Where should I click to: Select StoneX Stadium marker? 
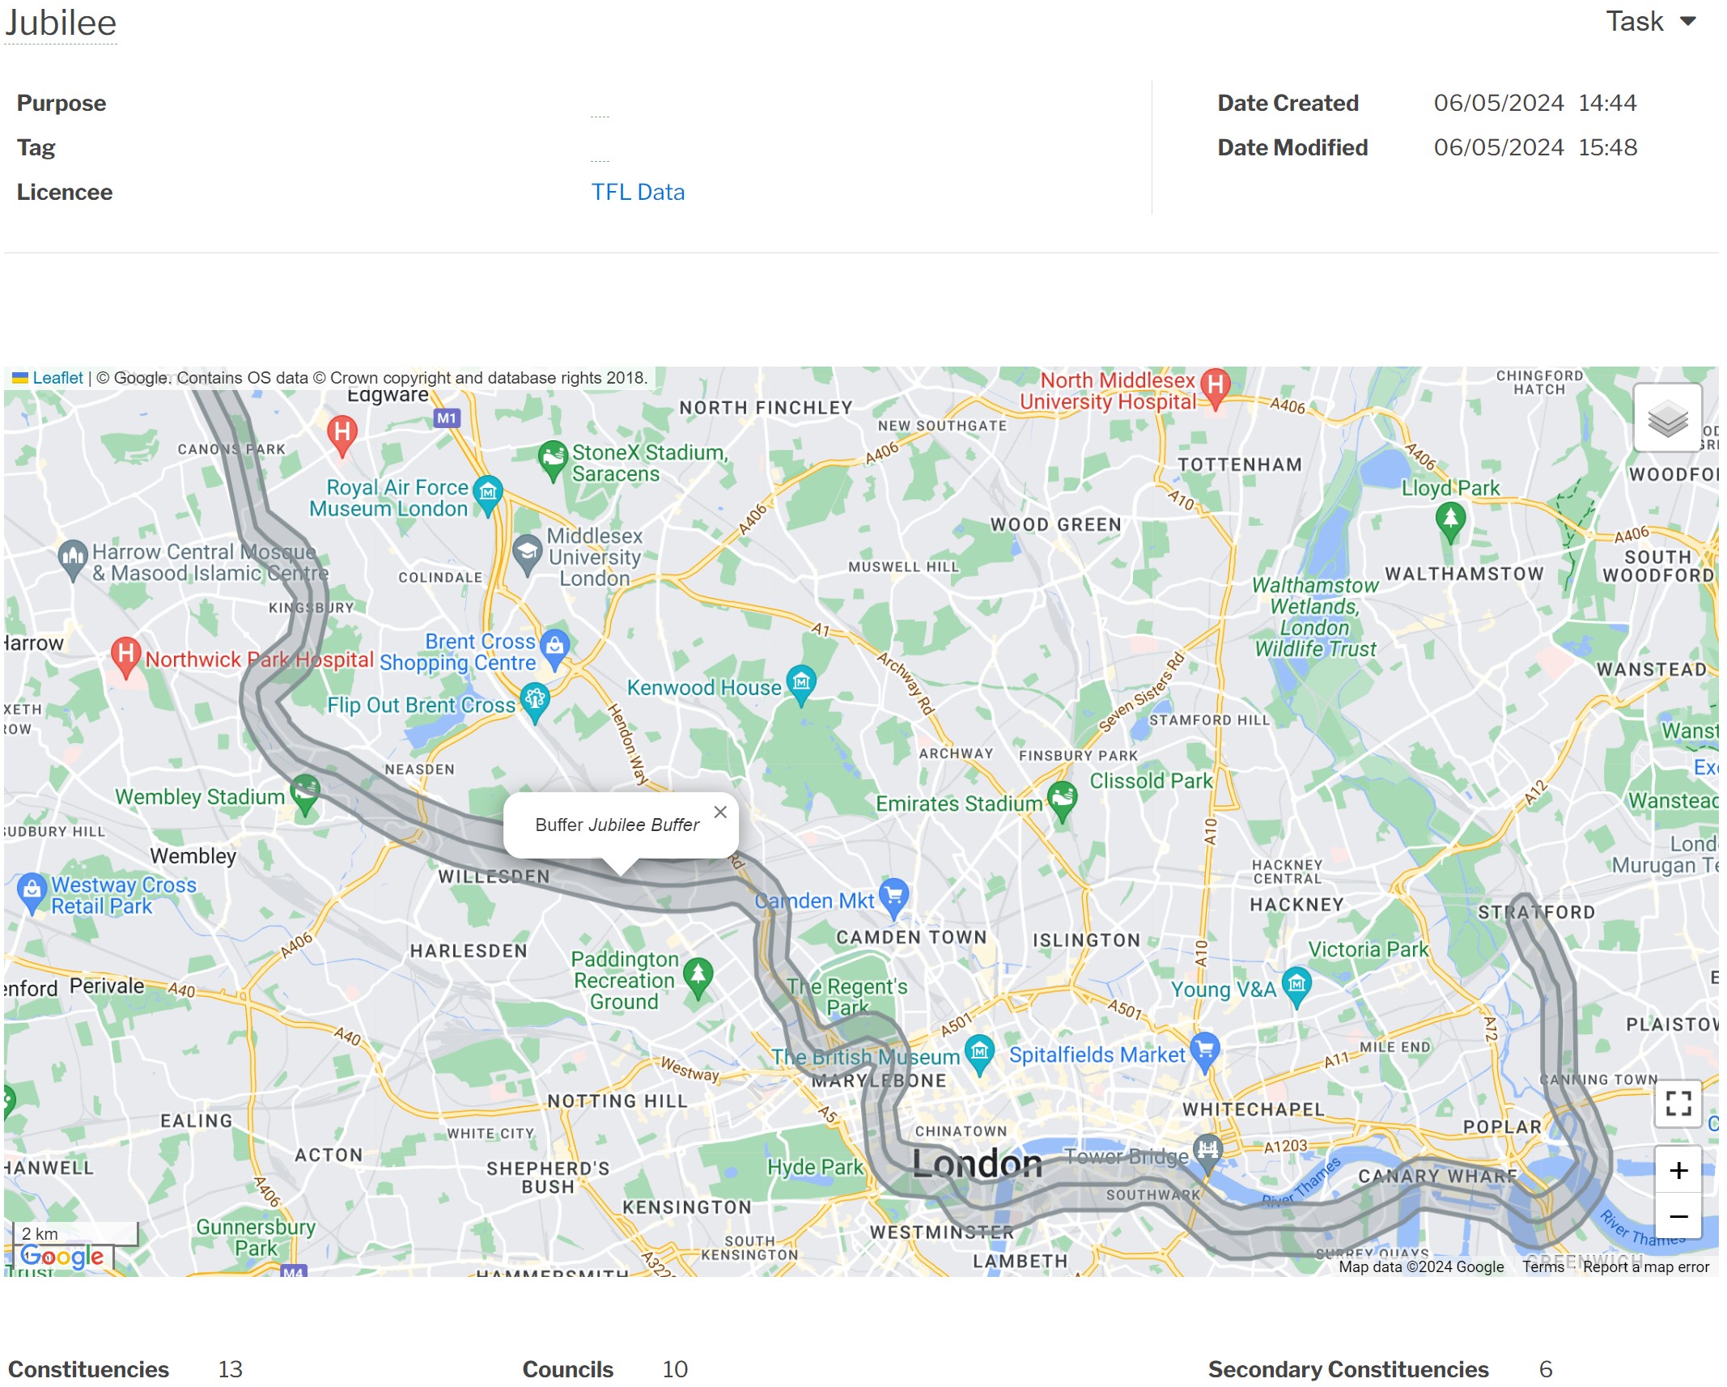(x=553, y=460)
